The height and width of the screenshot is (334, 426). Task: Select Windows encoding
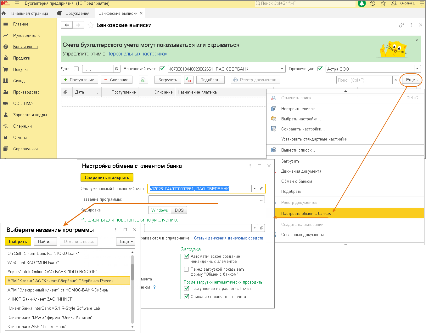pyautogui.click(x=160, y=210)
